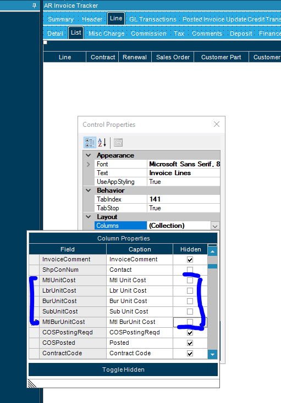Collapse the Behavior category
Image resolution: width=281 pixels, height=403 pixels.
[89, 191]
